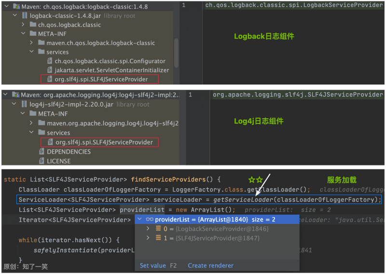Select the DEPENDENCIES file

tap(69, 151)
